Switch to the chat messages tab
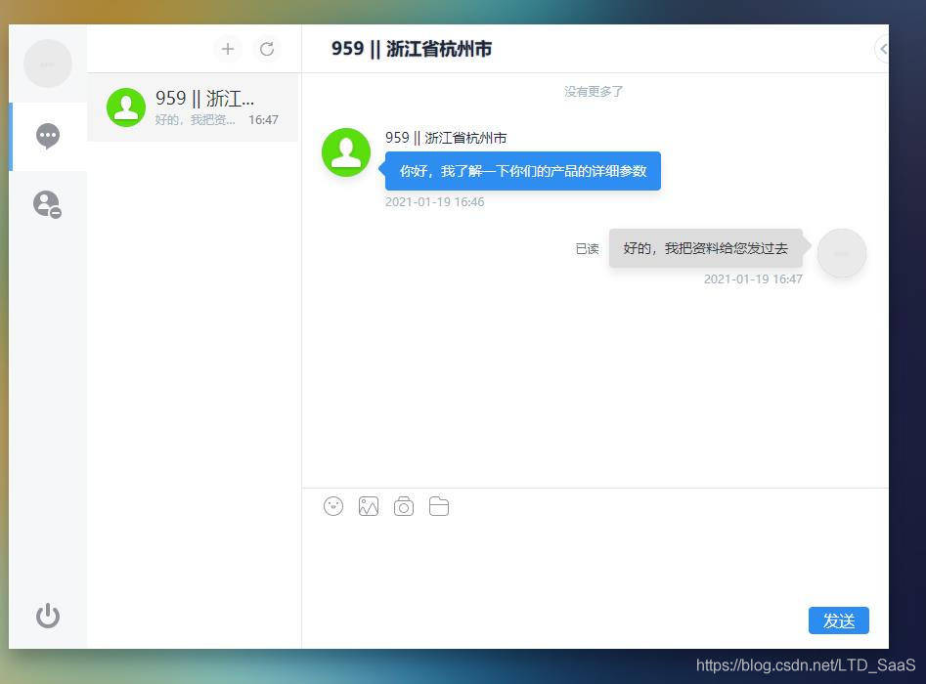 pos(48,136)
